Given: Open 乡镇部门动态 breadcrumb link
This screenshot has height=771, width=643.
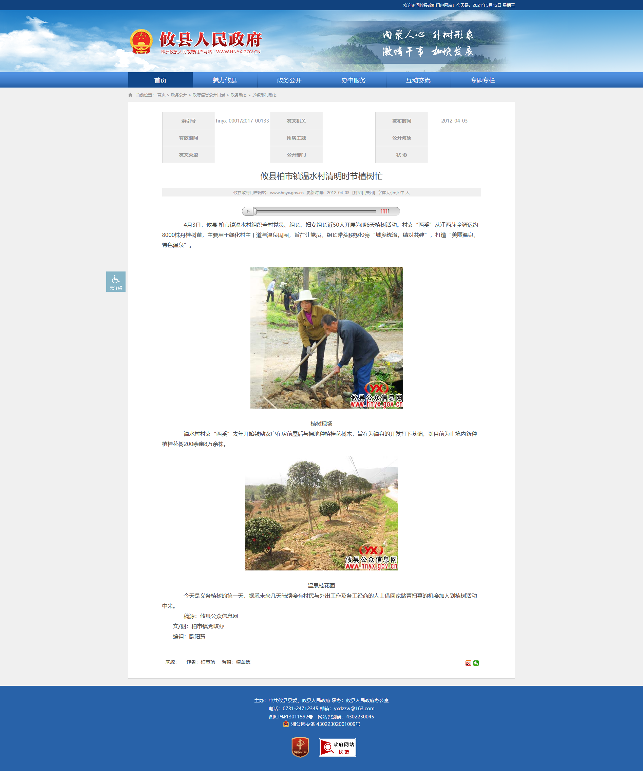Looking at the screenshot, I should [264, 95].
